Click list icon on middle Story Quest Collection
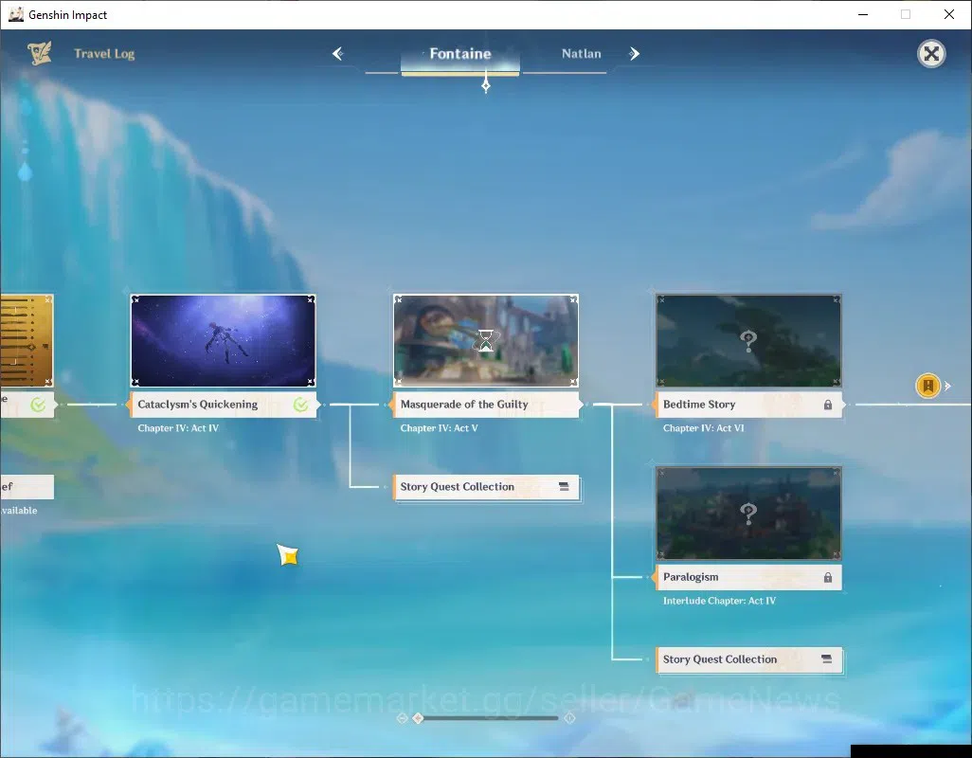The height and width of the screenshot is (758, 972). (x=564, y=487)
